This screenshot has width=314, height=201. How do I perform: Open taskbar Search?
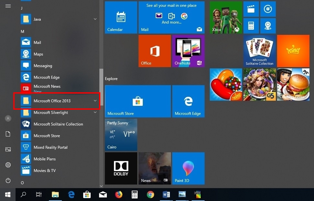point(23,195)
